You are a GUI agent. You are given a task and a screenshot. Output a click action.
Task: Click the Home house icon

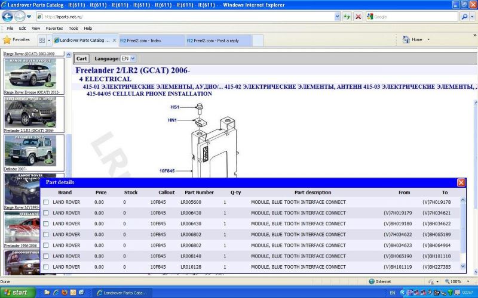click(406, 39)
